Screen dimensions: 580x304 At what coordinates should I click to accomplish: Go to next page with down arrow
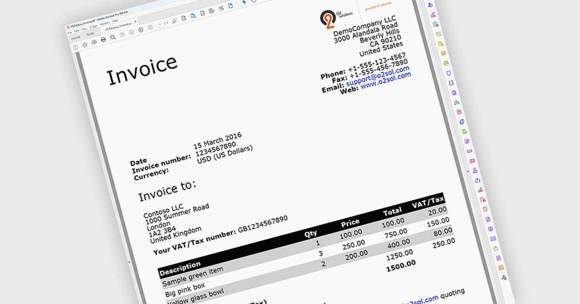(131, 32)
